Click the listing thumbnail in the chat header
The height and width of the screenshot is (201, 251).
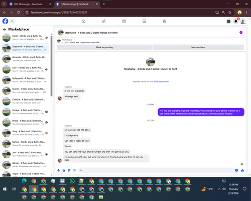(x=60, y=32)
